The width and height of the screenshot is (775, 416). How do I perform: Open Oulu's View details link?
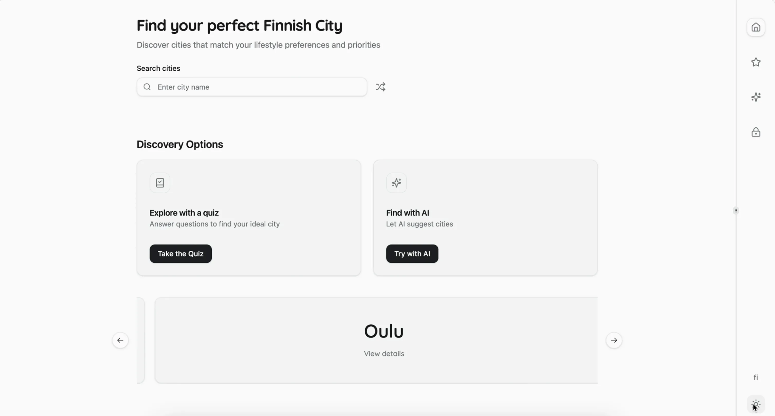coord(384,354)
